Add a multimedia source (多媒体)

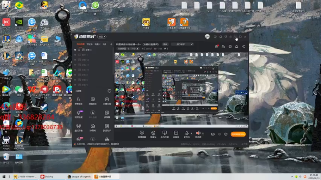pos(176,134)
